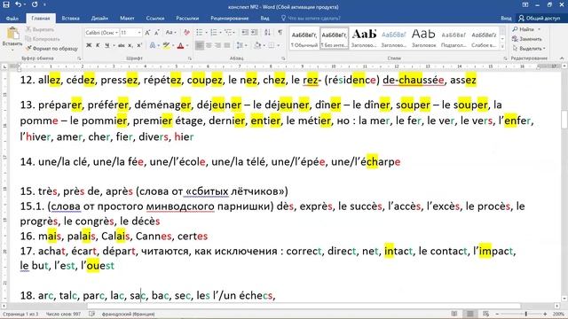568x319 pixels.
Task: Toggle align text right
Action: [217, 45]
